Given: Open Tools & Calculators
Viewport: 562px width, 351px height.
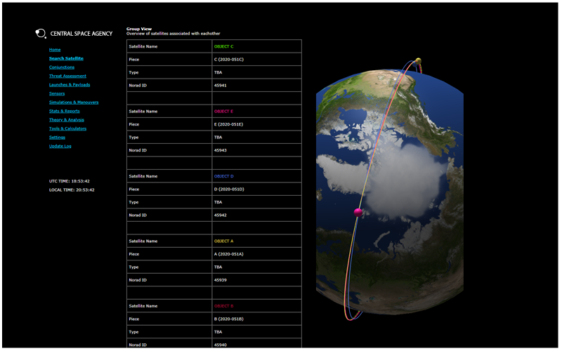Looking at the screenshot, I should pyautogui.click(x=67, y=128).
